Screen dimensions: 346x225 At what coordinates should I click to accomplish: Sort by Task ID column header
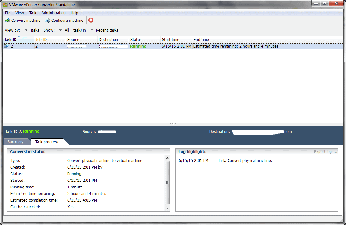coord(19,39)
